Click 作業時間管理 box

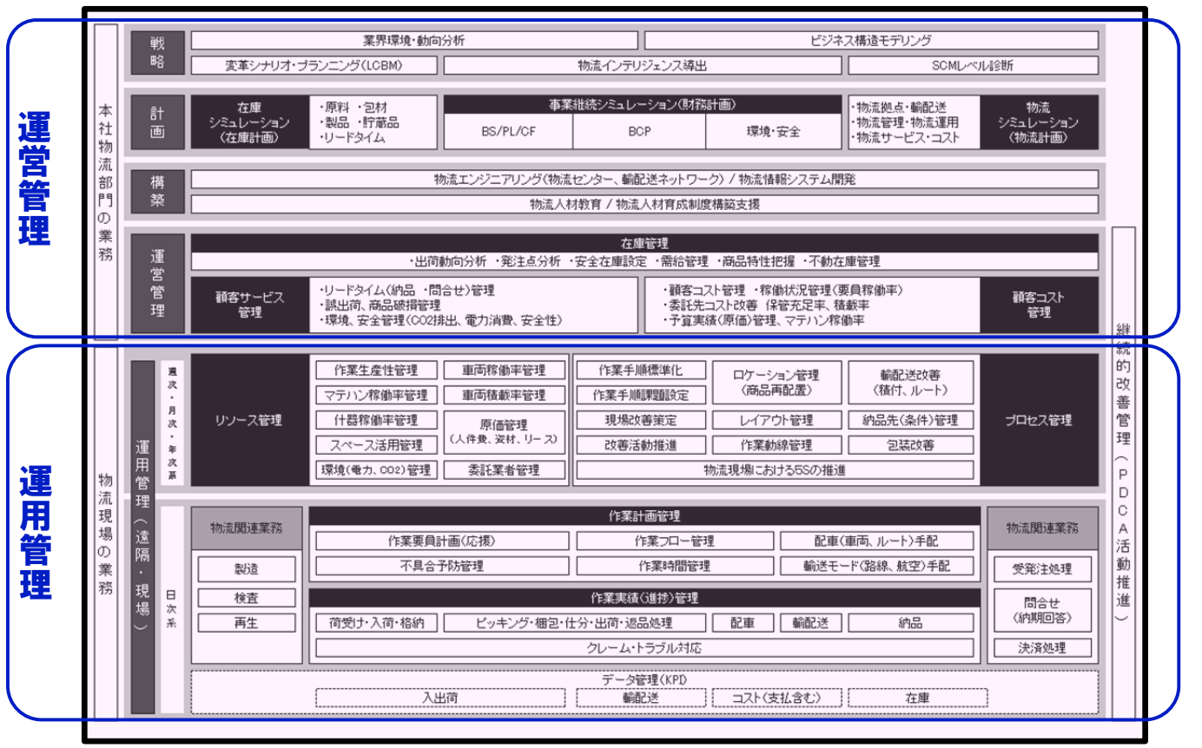[x=675, y=566]
